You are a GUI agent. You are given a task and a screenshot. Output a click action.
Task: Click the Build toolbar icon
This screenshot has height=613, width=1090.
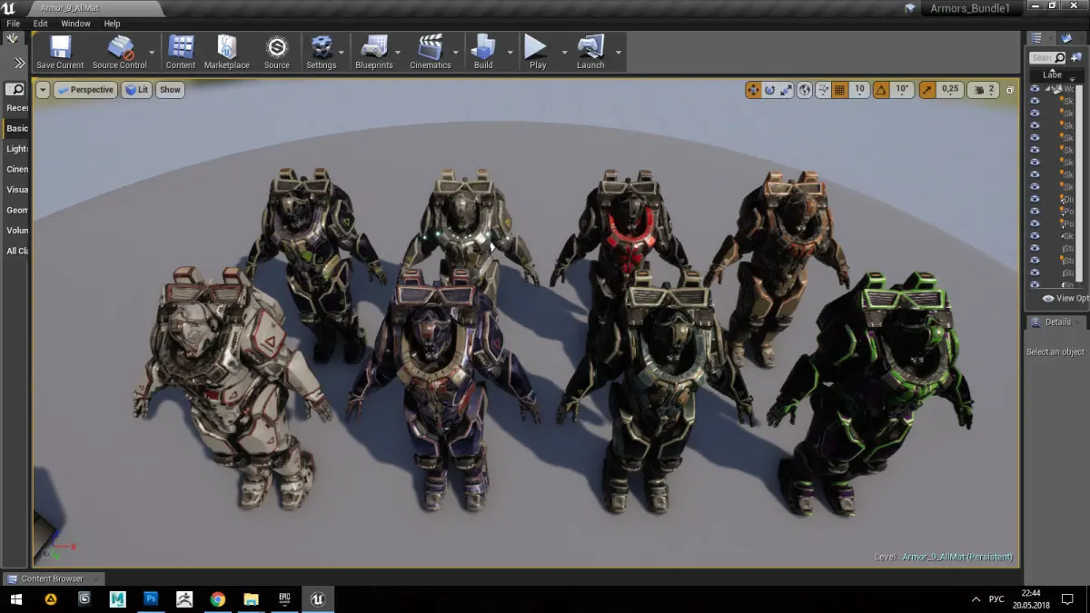click(483, 46)
